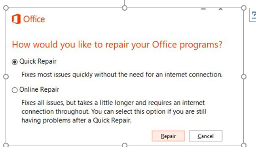Click the orange Office logo icon

pyautogui.click(x=16, y=19)
